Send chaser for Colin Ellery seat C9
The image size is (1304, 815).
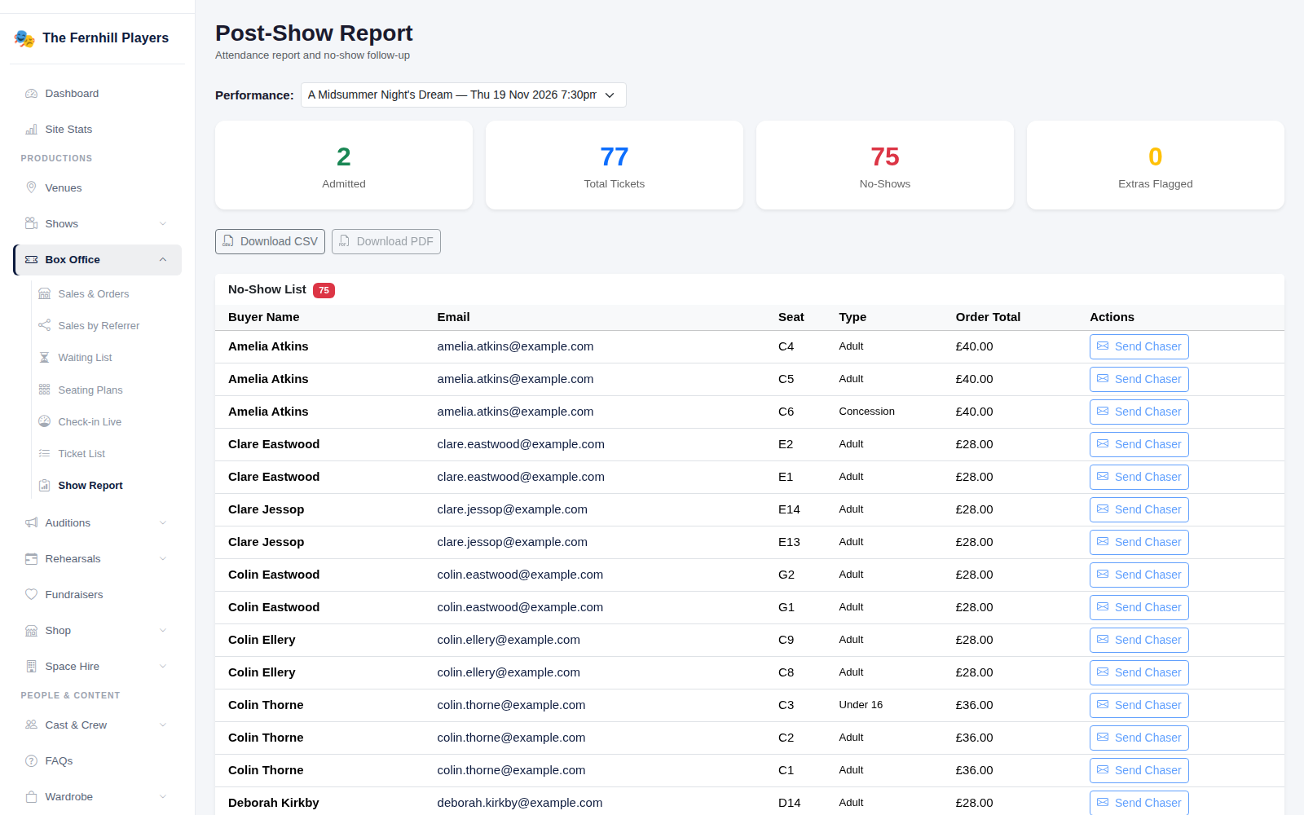[1139, 641]
